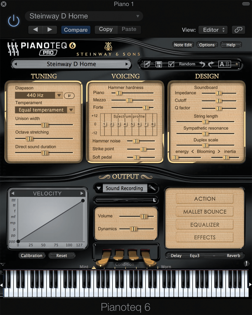Click the Steinway & Sons lyre logo
252x315 pixels.
pyautogui.click(x=108, y=46)
